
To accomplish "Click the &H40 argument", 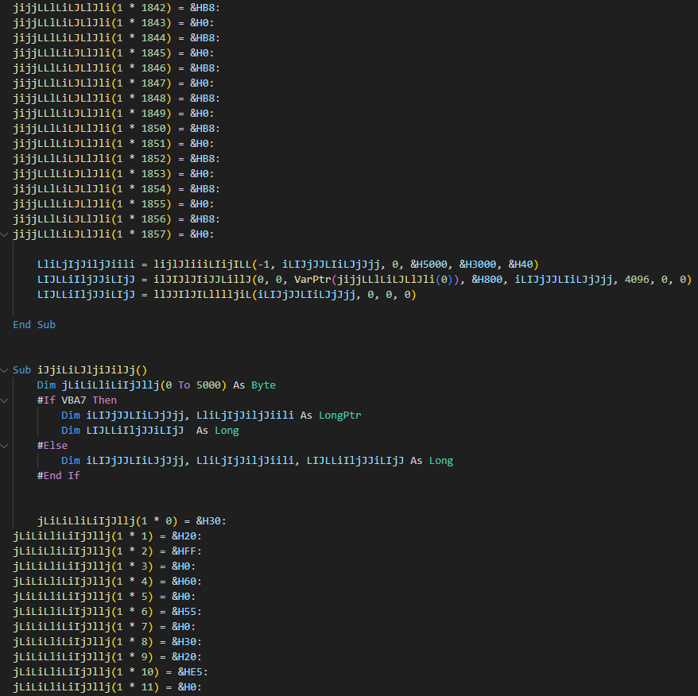I will 521,265.
